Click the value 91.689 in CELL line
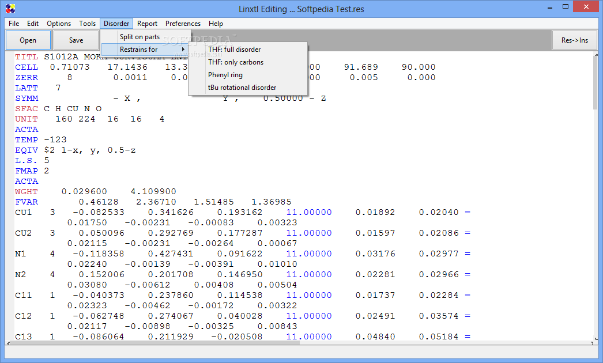This screenshot has height=363, width=603. [x=361, y=67]
